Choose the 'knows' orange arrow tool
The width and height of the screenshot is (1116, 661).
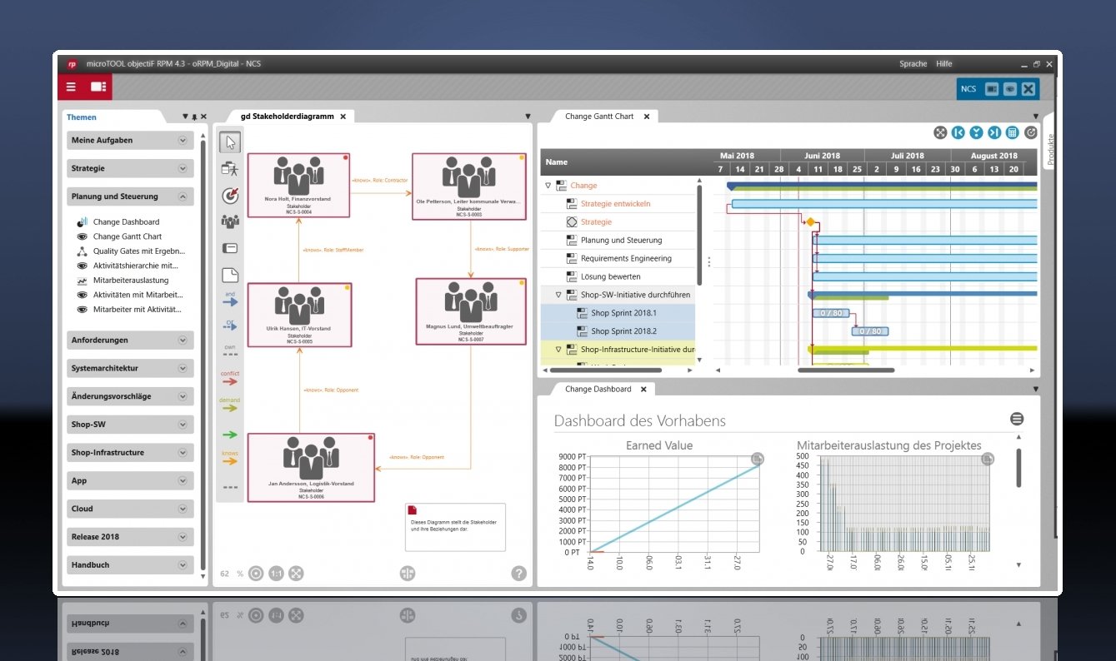230,458
